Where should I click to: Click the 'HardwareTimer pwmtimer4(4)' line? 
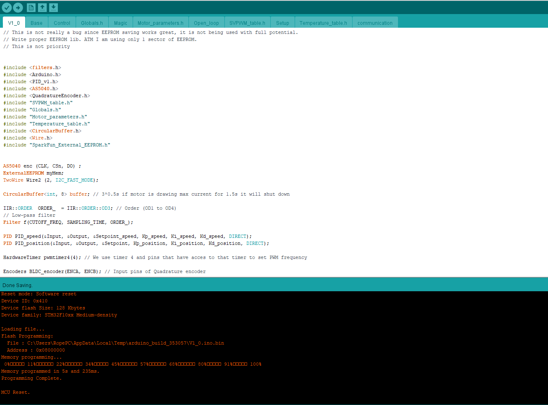[x=155, y=257]
